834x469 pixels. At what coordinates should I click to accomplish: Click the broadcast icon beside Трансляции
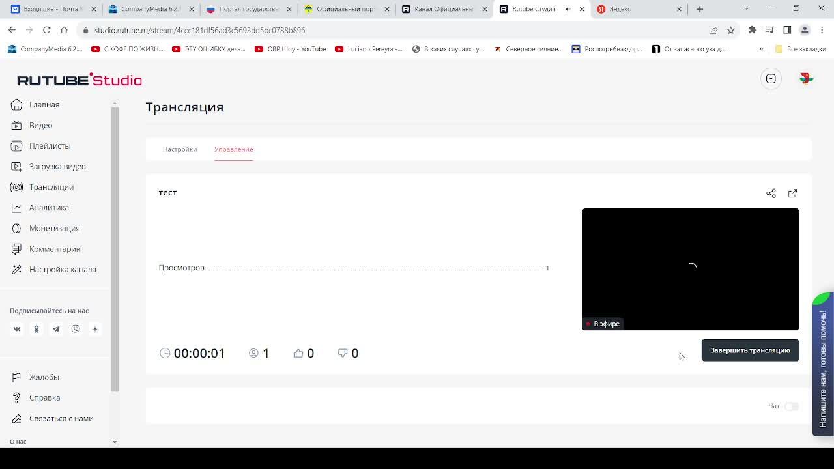pyautogui.click(x=16, y=187)
